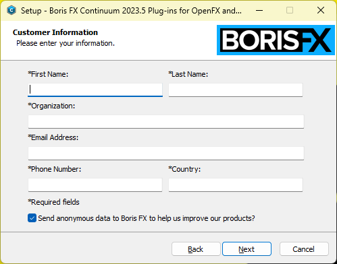Screen dimensions: 337x264
Task: Click the Boris FX logo banner
Action: tap(276, 40)
